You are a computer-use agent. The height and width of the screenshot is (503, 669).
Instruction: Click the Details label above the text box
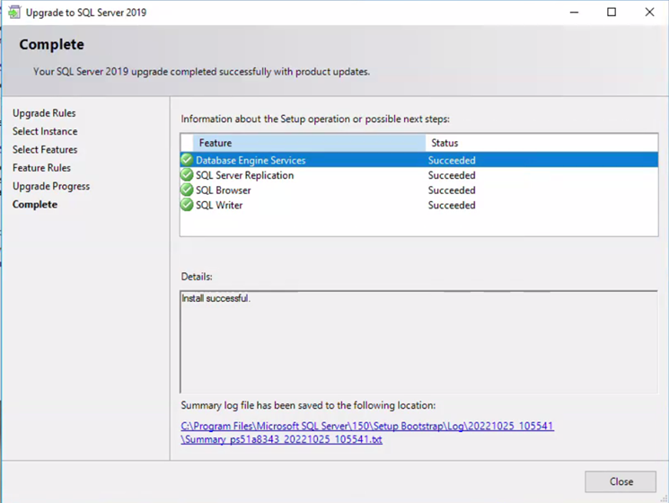pos(197,277)
